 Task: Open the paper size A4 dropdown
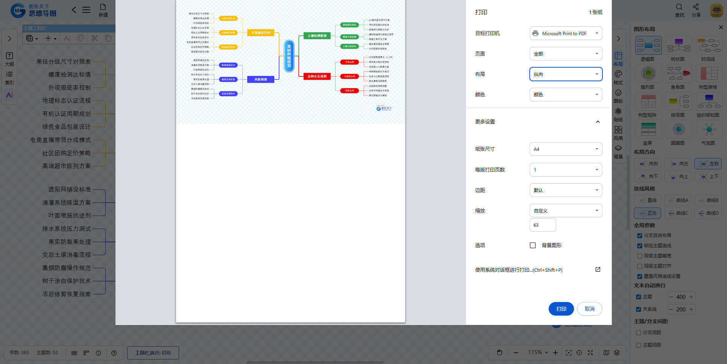pyautogui.click(x=566, y=149)
